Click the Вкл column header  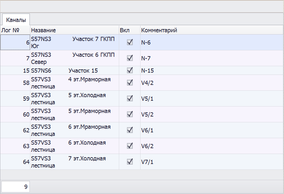tap(129, 30)
